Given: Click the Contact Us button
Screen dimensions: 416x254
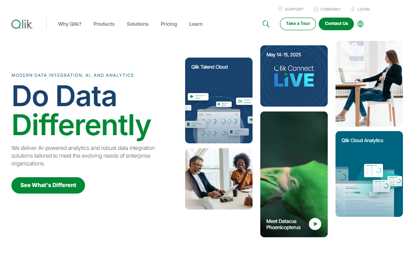Looking at the screenshot, I should click(x=336, y=24).
